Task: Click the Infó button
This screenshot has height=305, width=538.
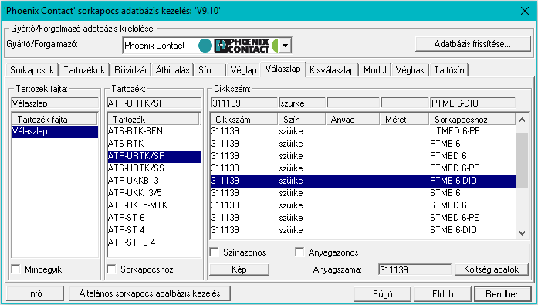Action: (x=35, y=293)
